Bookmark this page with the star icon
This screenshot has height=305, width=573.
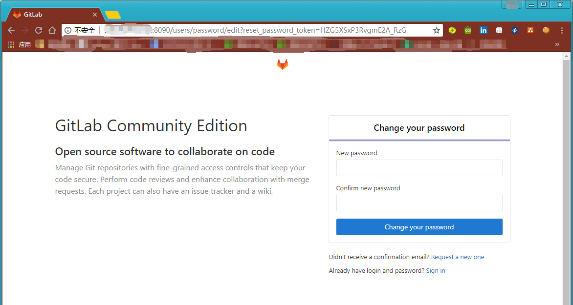436,30
